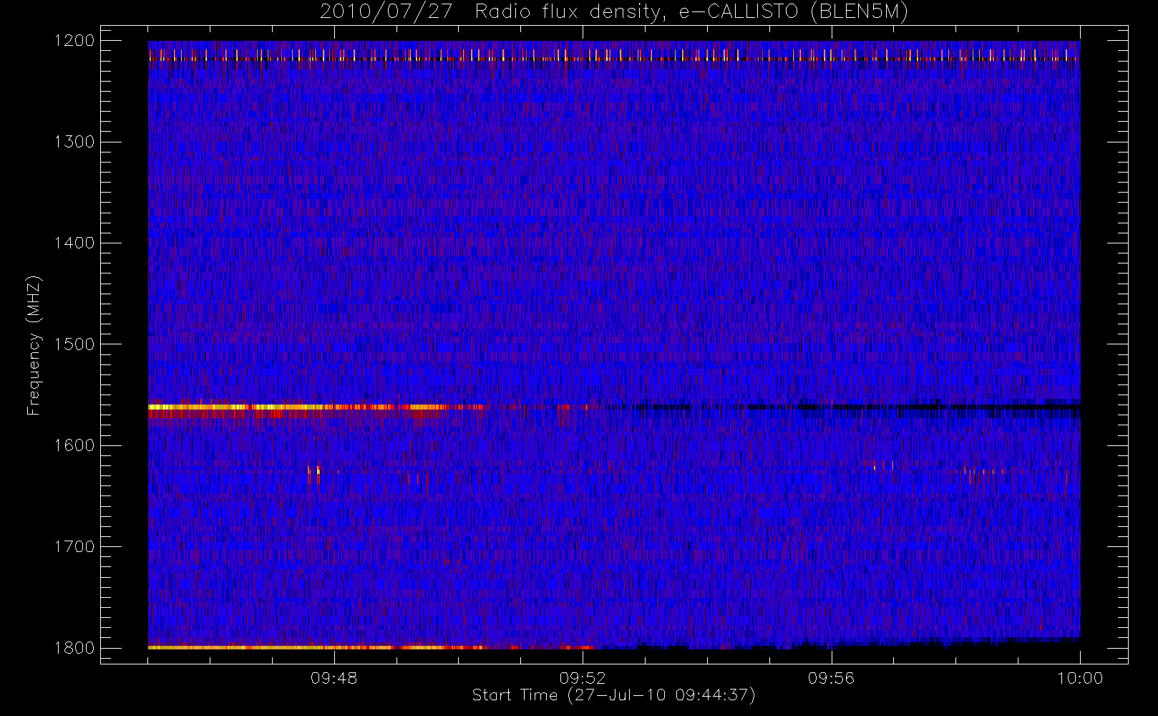Screen dimensions: 1158x716
Task: Click the plot title 'Radio flux density, e-CALLISTO (BLEN5M)'
Action: click(691, 12)
